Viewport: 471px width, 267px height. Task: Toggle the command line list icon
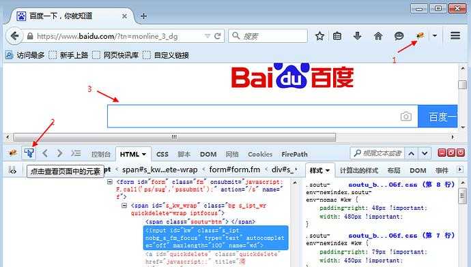pyautogui.click(x=76, y=153)
